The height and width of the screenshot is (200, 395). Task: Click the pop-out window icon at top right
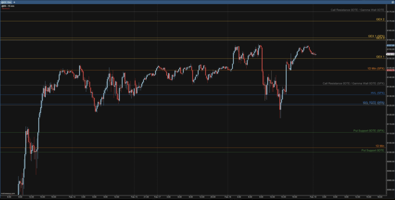click(x=392, y=2)
